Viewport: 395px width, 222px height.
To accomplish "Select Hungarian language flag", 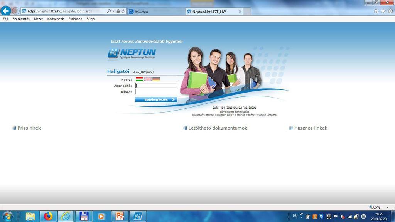I will click(140, 79).
